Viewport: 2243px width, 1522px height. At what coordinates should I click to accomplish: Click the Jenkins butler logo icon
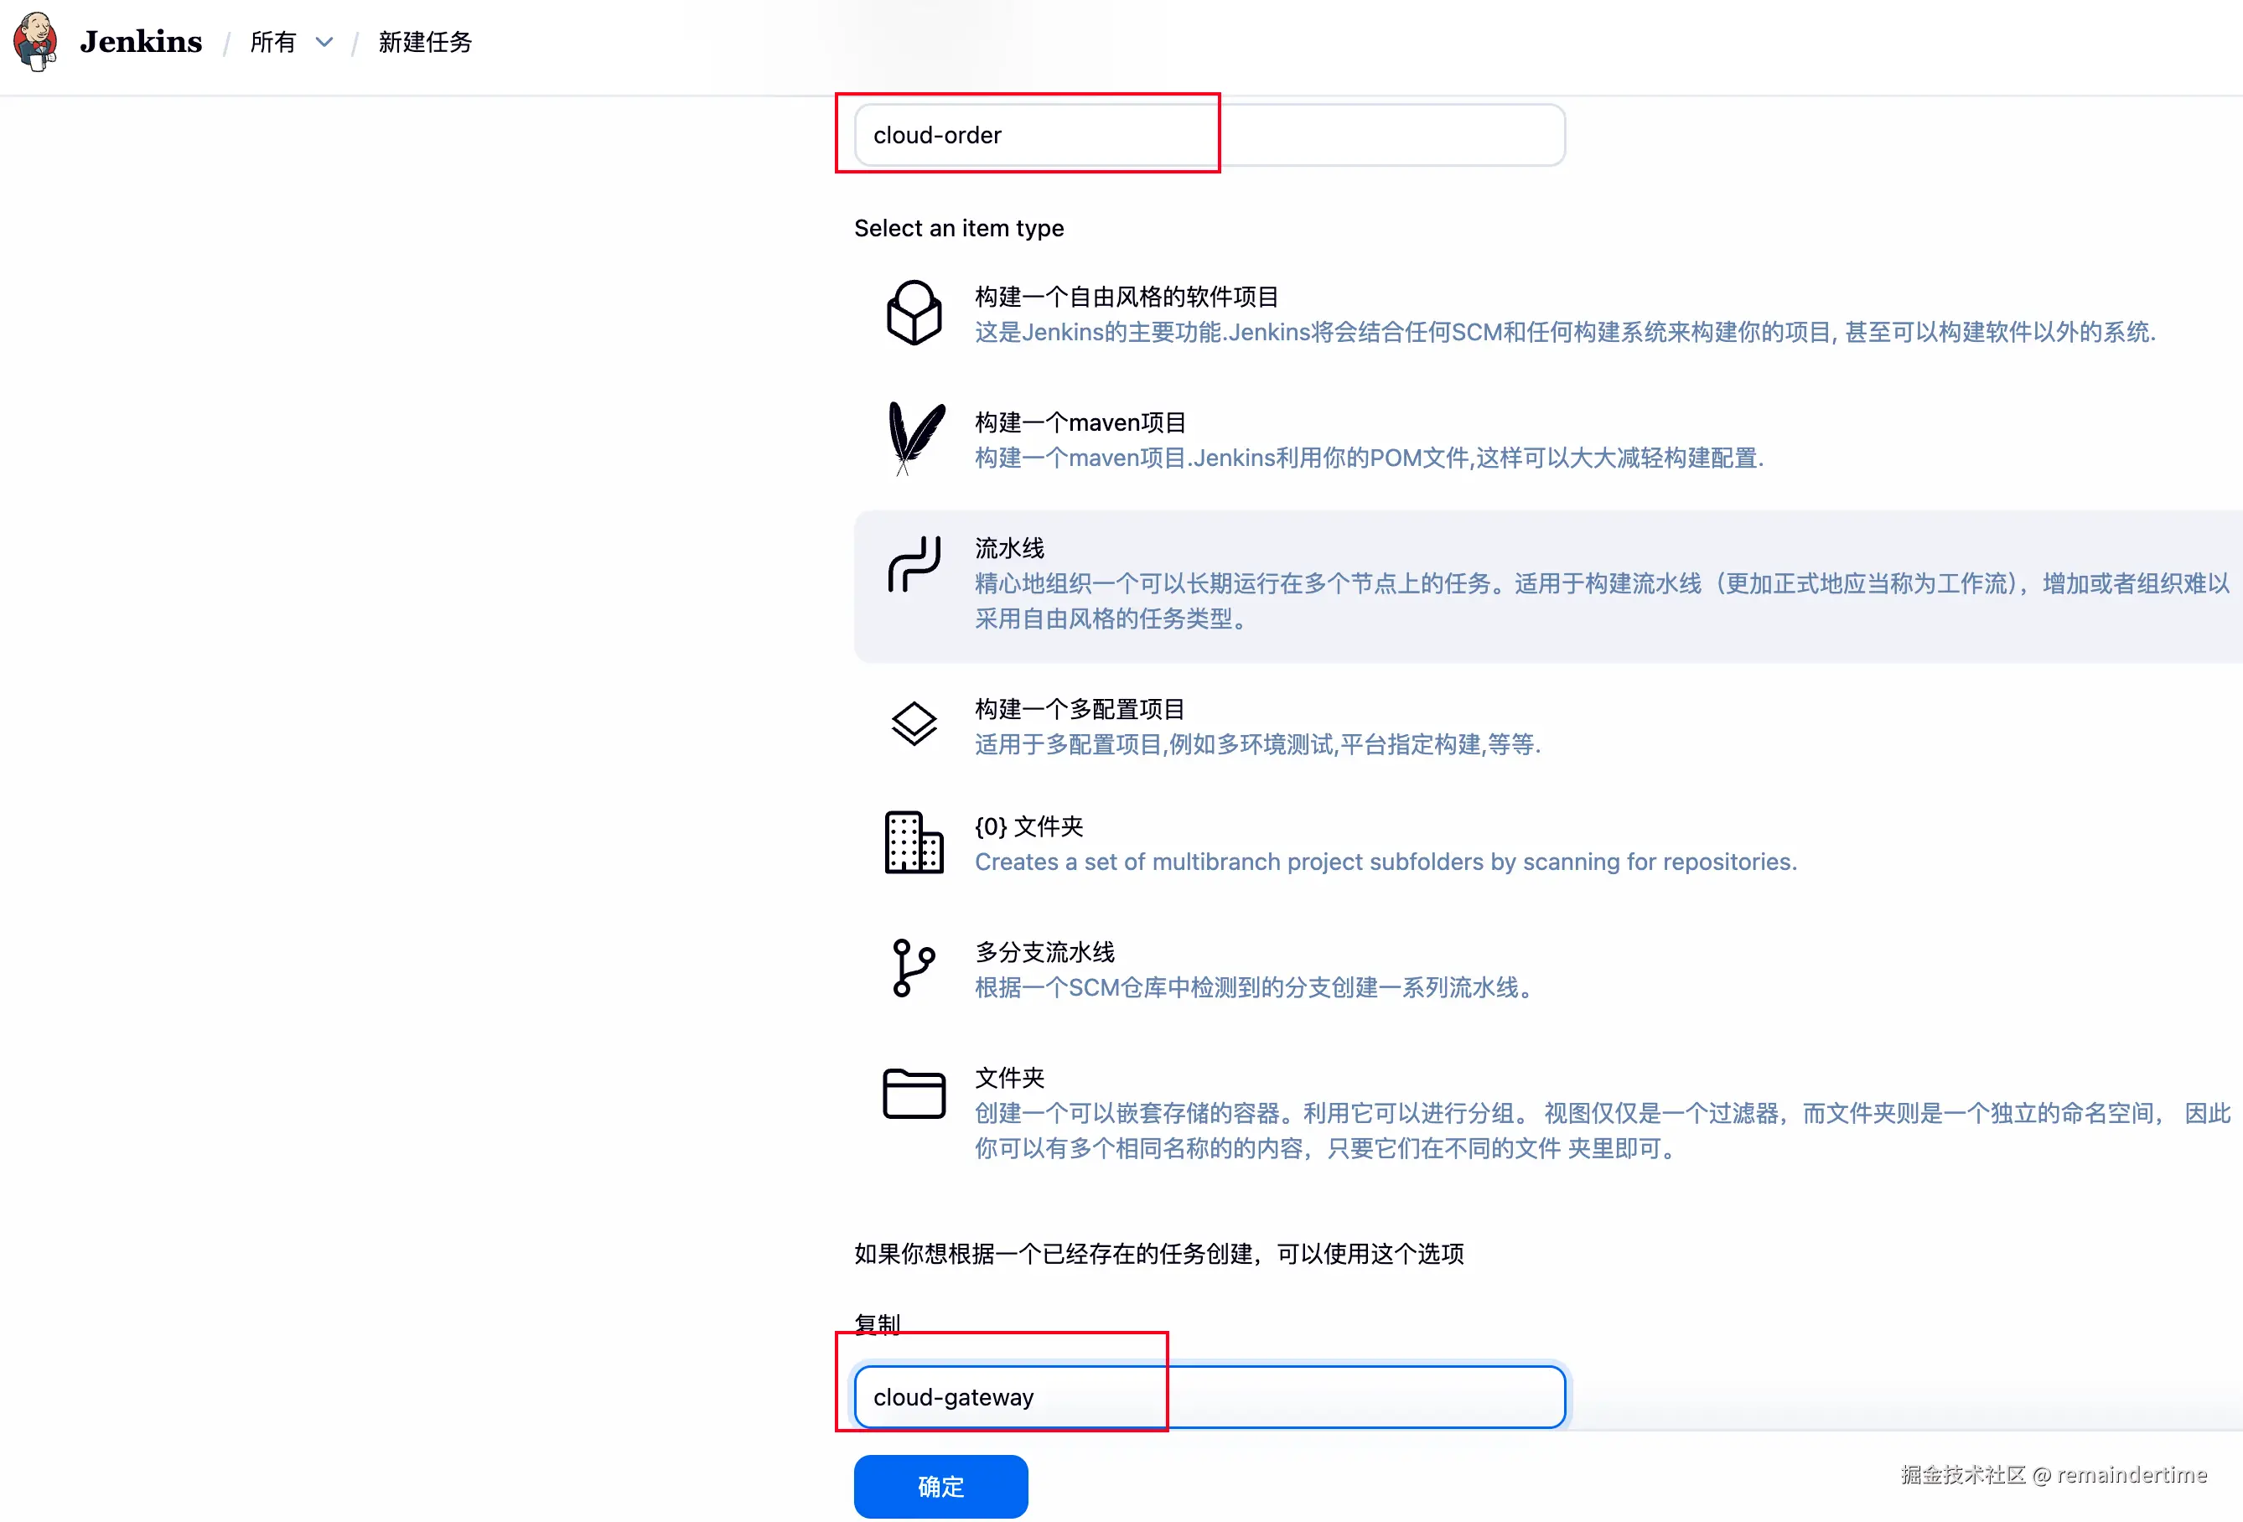pos(36,42)
